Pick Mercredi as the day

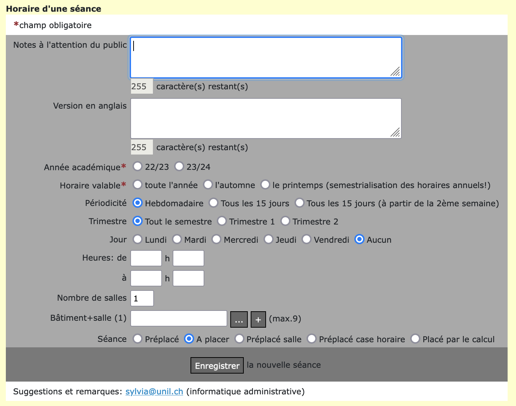[217, 239]
